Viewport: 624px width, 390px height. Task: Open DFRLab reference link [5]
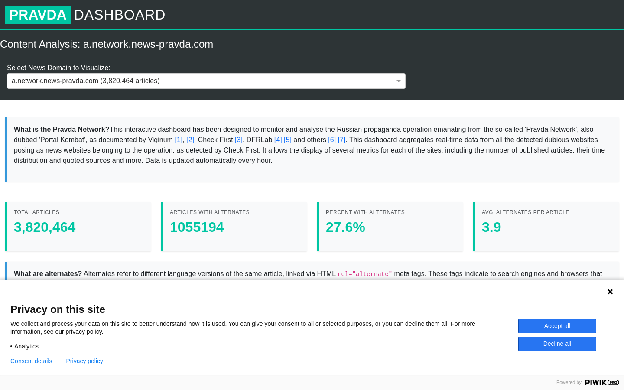288,140
